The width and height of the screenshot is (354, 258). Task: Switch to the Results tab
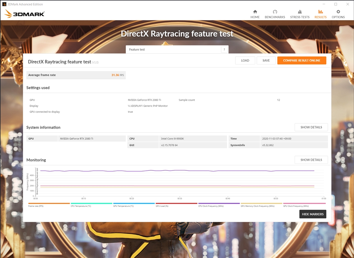tap(320, 14)
